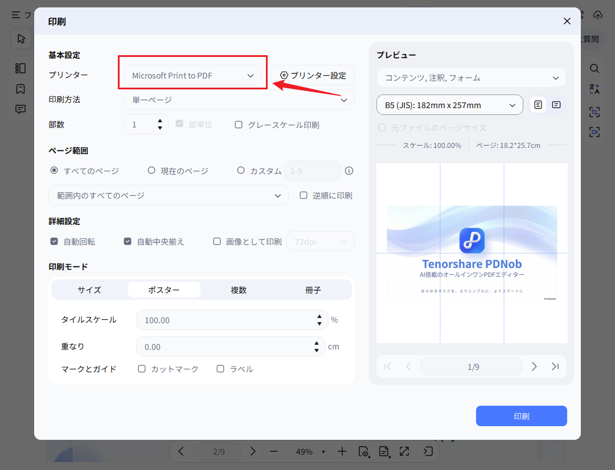Increase 重なり with up arrow

317,343
